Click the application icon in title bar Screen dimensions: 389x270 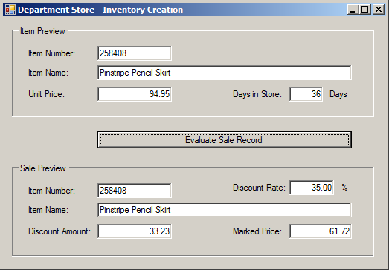click(10, 10)
